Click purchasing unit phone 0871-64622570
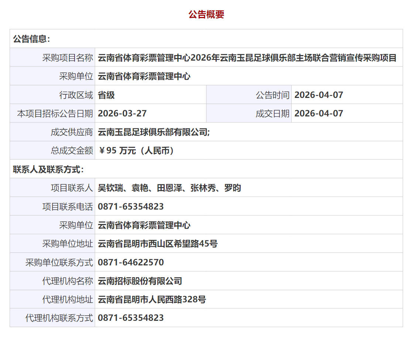The image size is (416, 343). (x=131, y=262)
